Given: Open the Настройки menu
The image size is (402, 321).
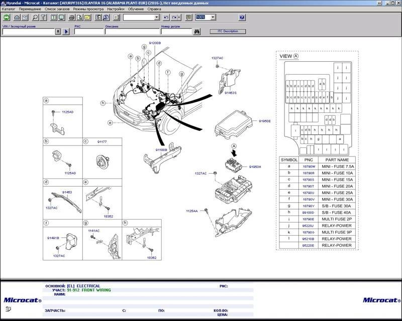Looking at the screenshot, I should (116, 9).
